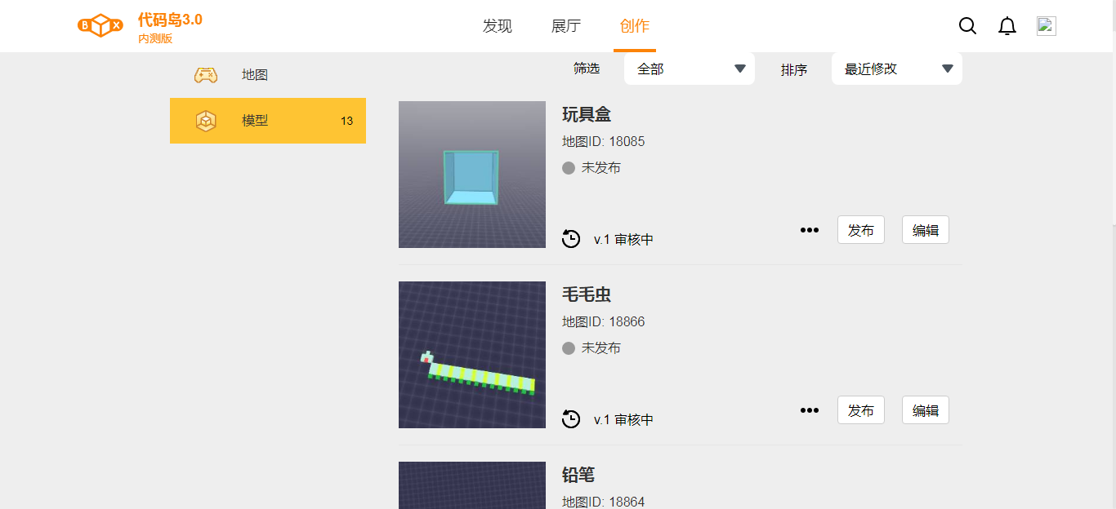Click 地图ID: 18085 text

pos(604,142)
